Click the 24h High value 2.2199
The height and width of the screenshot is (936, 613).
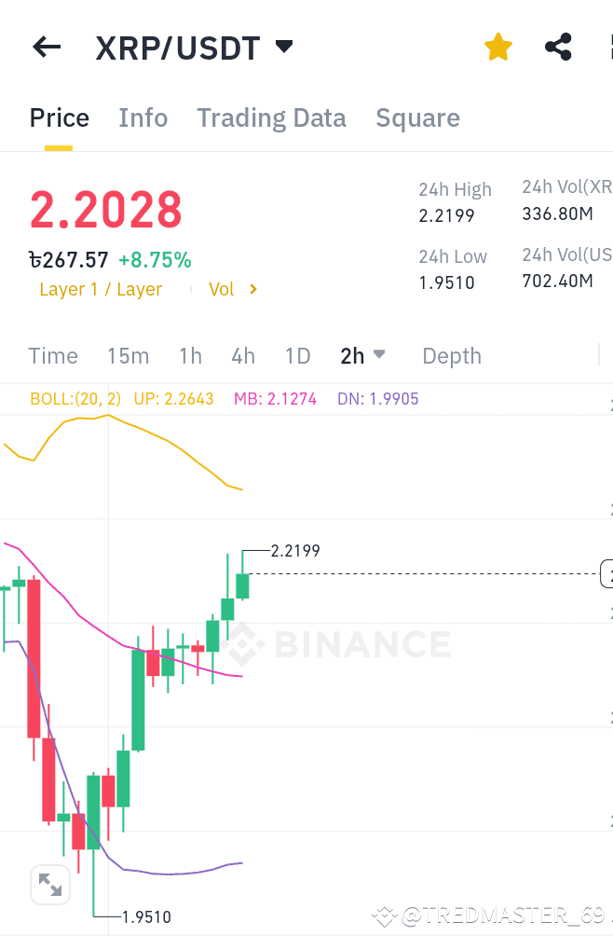(x=443, y=214)
